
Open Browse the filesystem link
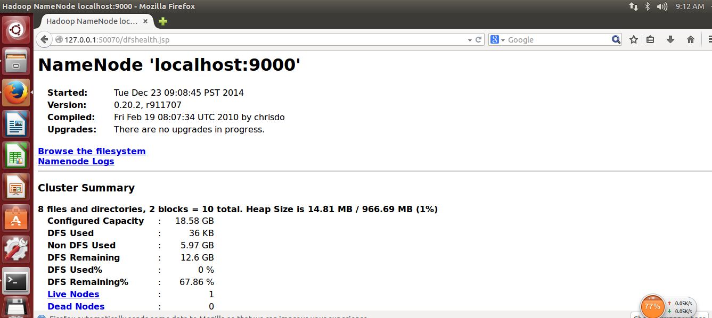(x=92, y=151)
